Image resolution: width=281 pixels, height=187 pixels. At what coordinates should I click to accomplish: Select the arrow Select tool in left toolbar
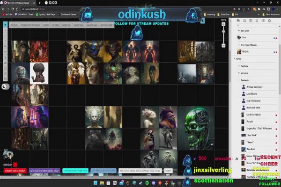[5, 24]
